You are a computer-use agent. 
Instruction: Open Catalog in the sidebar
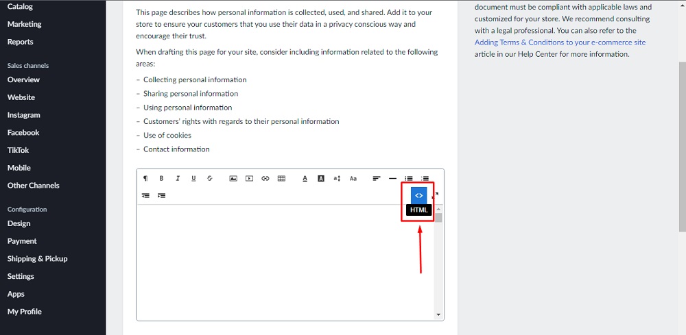tap(20, 7)
